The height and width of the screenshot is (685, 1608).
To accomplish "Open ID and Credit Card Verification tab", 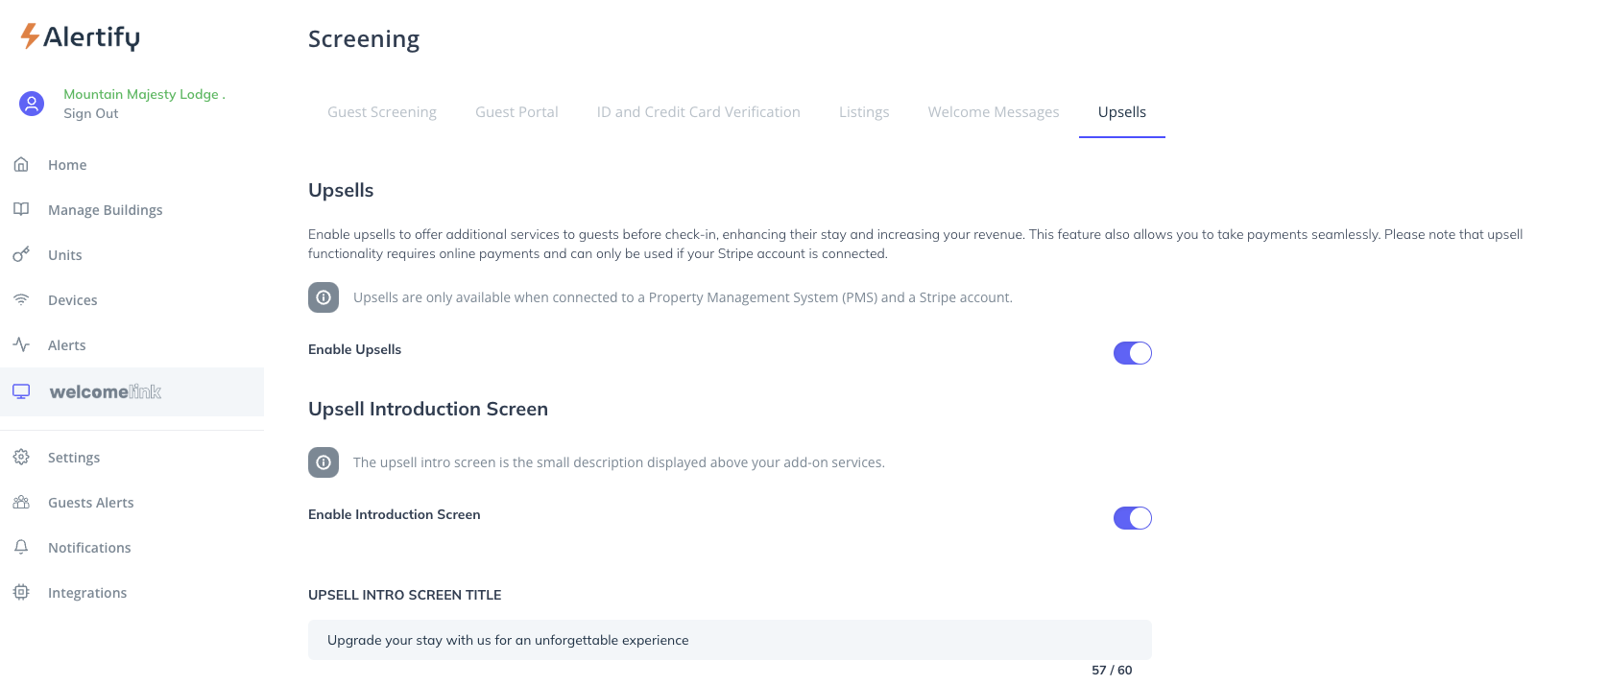I will click(x=698, y=112).
